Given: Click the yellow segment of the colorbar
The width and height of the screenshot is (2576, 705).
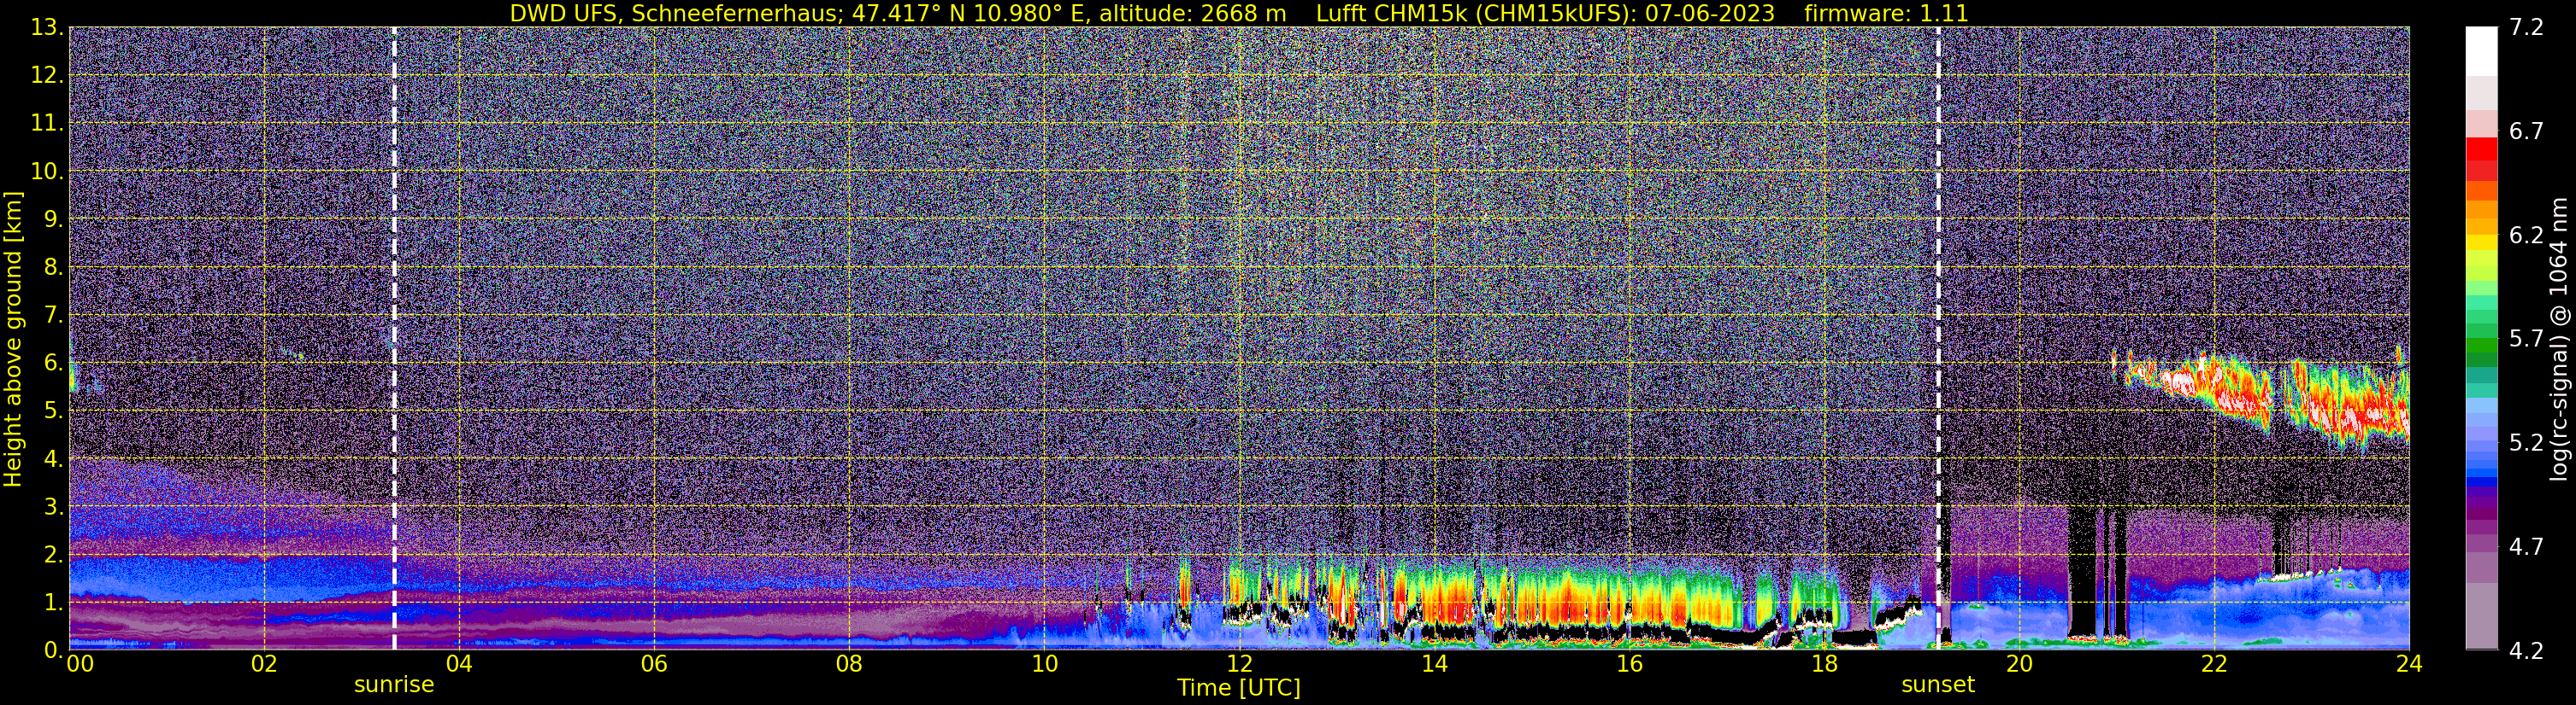Looking at the screenshot, I should click(x=2481, y=242).
